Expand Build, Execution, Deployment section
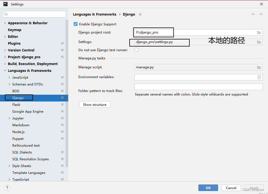 point(5,64)
